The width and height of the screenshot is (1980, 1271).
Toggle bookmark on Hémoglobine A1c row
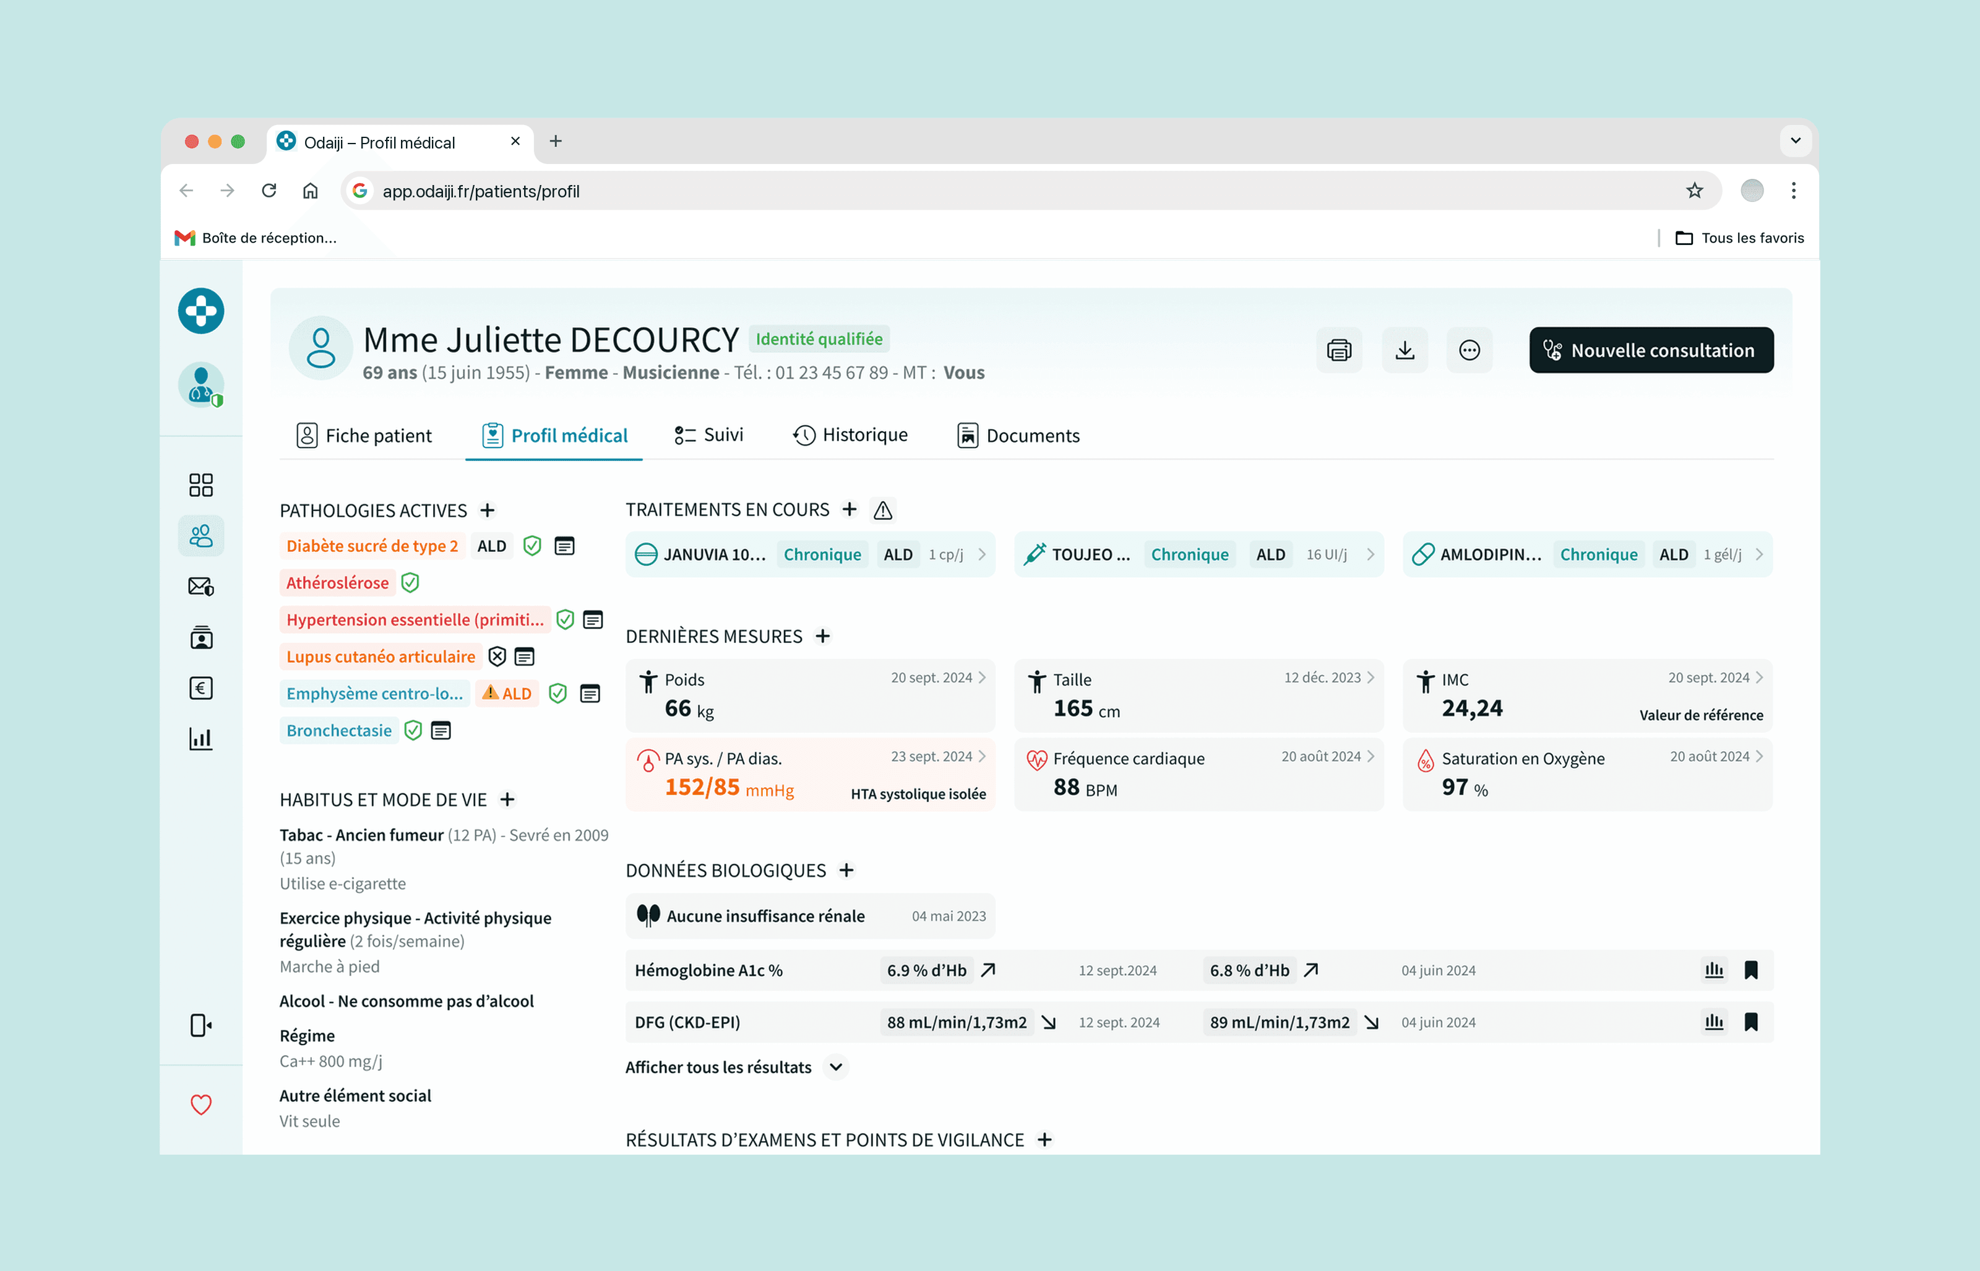pos(1750,970)
